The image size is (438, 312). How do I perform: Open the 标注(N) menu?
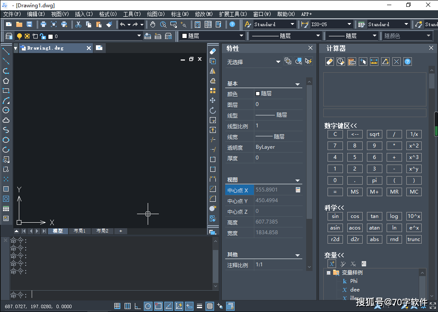tap(180, 14)
